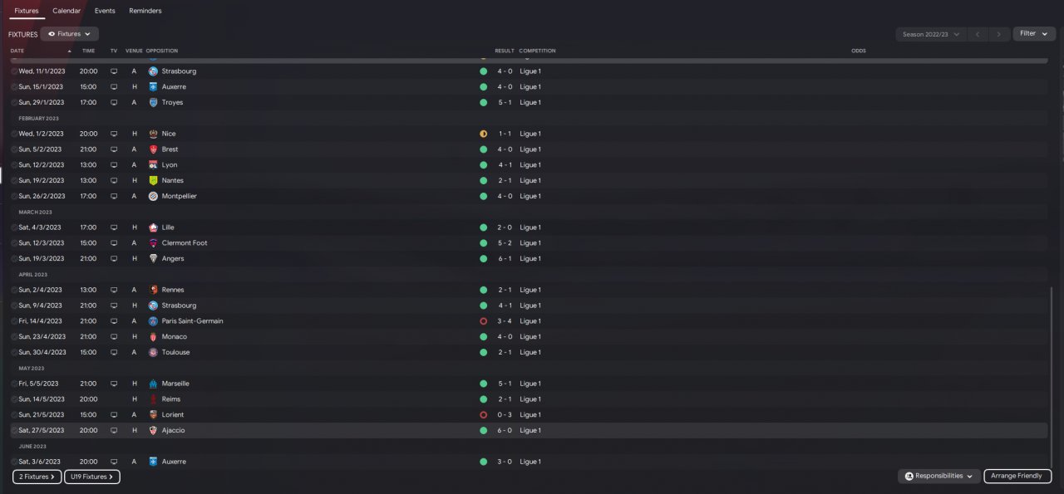Switch to the Calendar tab
The width and height of the screenshot is (1064, 494).
point(66,11)
